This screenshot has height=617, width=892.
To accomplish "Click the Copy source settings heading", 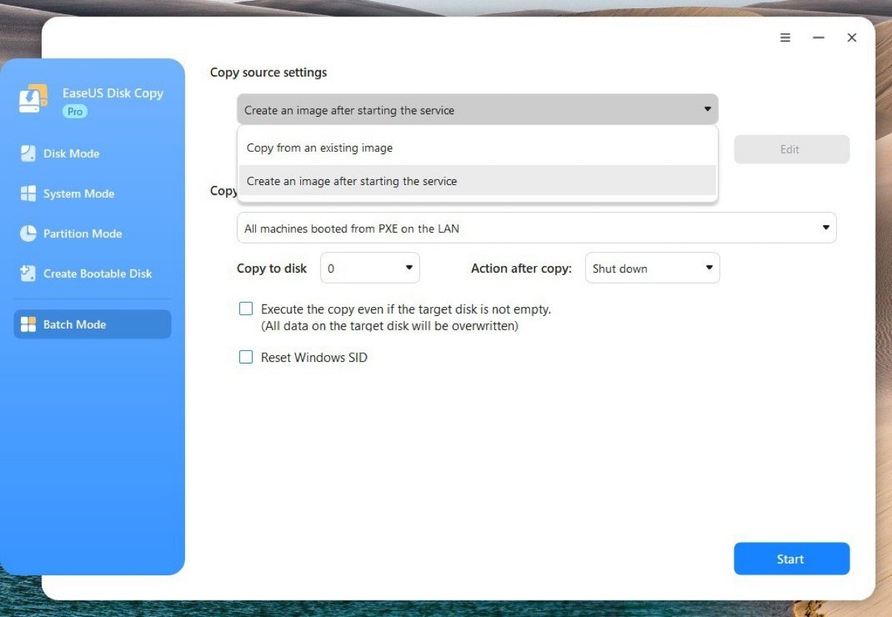I will (268, 72).
